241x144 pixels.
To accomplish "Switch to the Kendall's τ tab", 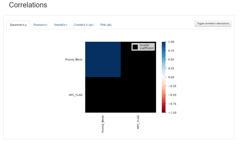I will click(61, 25).
